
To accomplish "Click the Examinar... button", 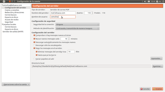I will click(158, 66).
